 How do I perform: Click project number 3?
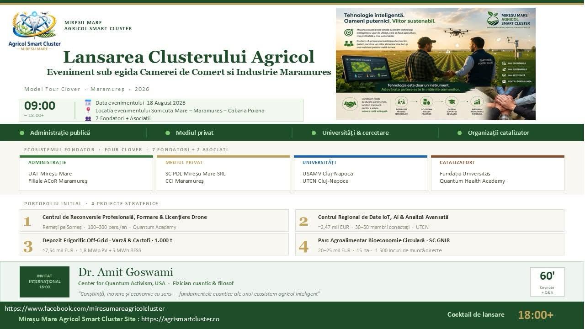tap(28, 246)
